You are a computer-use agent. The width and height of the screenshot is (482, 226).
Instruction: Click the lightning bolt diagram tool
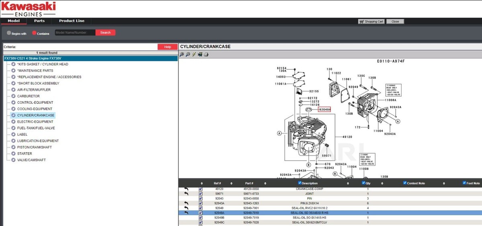click(194, 54)
